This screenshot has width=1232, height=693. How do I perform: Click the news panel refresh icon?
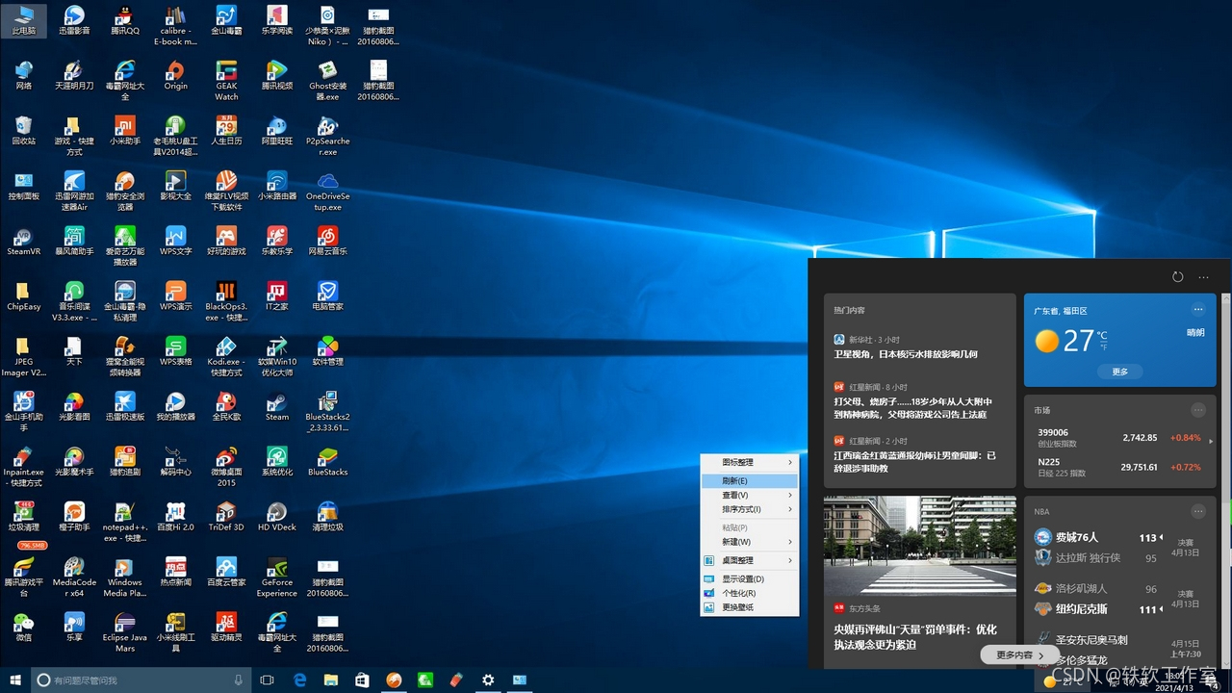(1177, 276)
